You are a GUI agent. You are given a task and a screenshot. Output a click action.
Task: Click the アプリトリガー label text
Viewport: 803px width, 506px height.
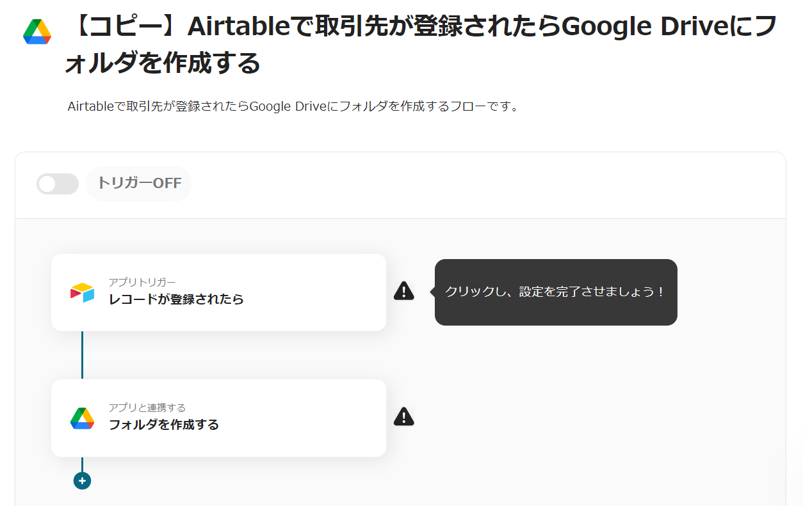click(x=142, y=282)
